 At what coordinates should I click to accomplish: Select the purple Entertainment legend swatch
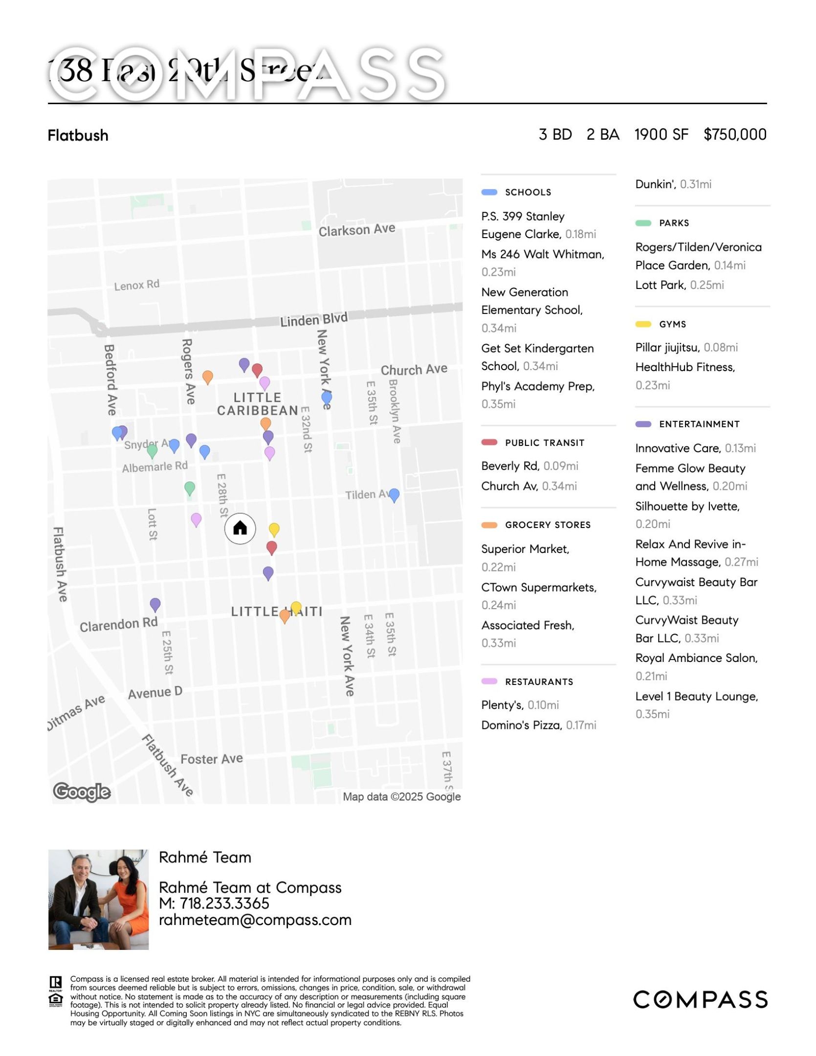click(x=643, y=424)
